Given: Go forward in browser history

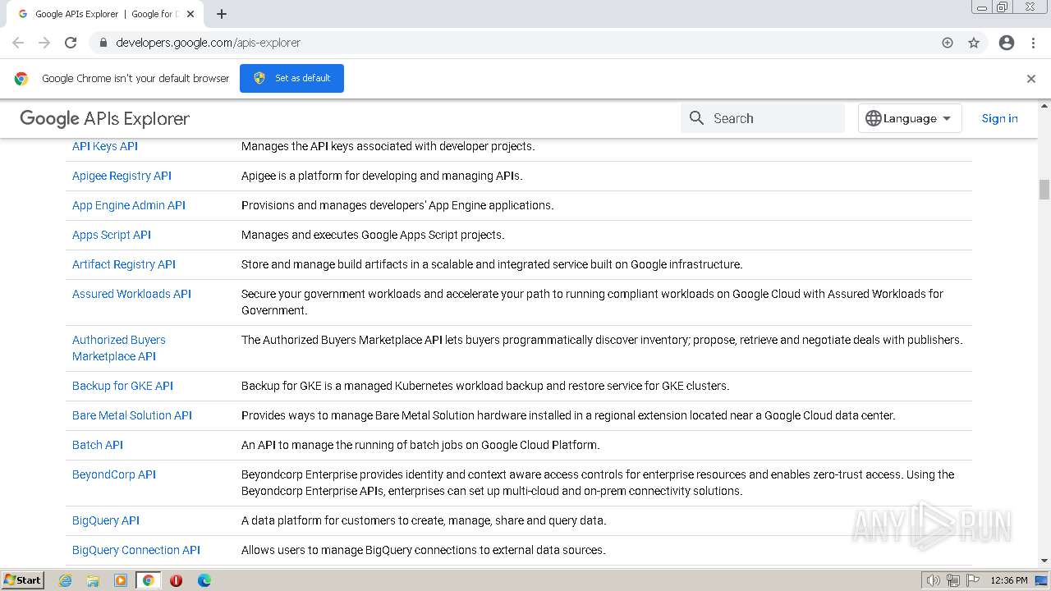Looking at the screenshot, I should coord(44,43).
